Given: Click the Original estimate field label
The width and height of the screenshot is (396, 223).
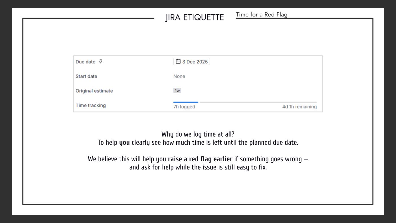Looking at the screenshot, I should click(94, 91).
